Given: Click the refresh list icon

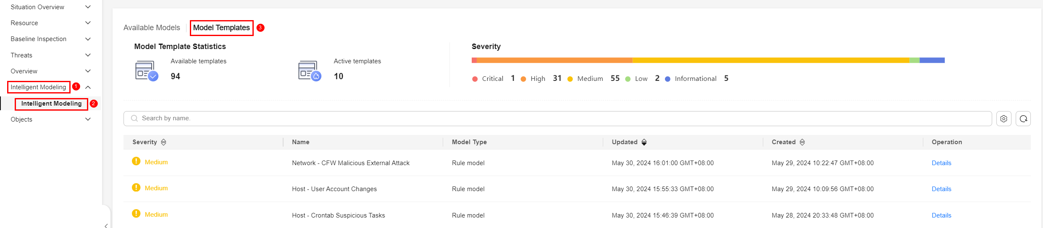Looking at the screenshot, I should 1023,119.
